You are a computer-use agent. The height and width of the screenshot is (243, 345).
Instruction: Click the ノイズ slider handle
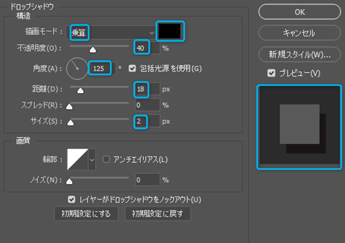69,182
